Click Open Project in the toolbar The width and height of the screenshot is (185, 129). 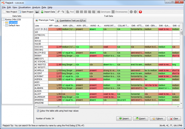pos(26,12)
